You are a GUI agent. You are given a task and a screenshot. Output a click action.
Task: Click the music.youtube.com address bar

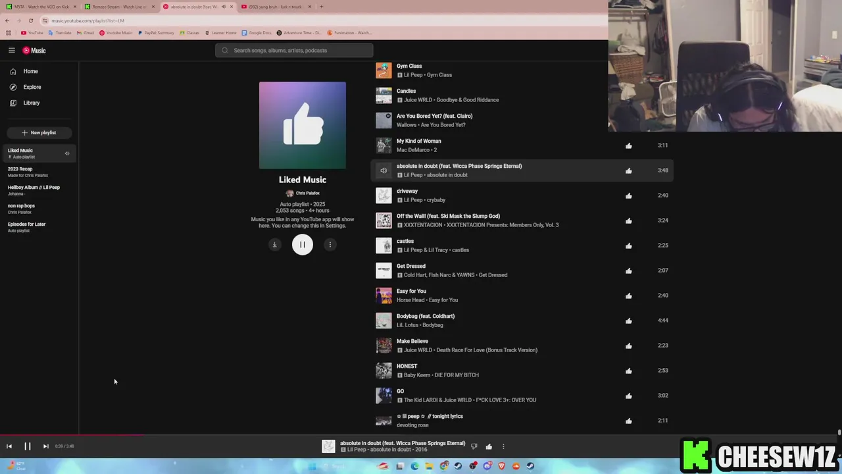point(322,20)
